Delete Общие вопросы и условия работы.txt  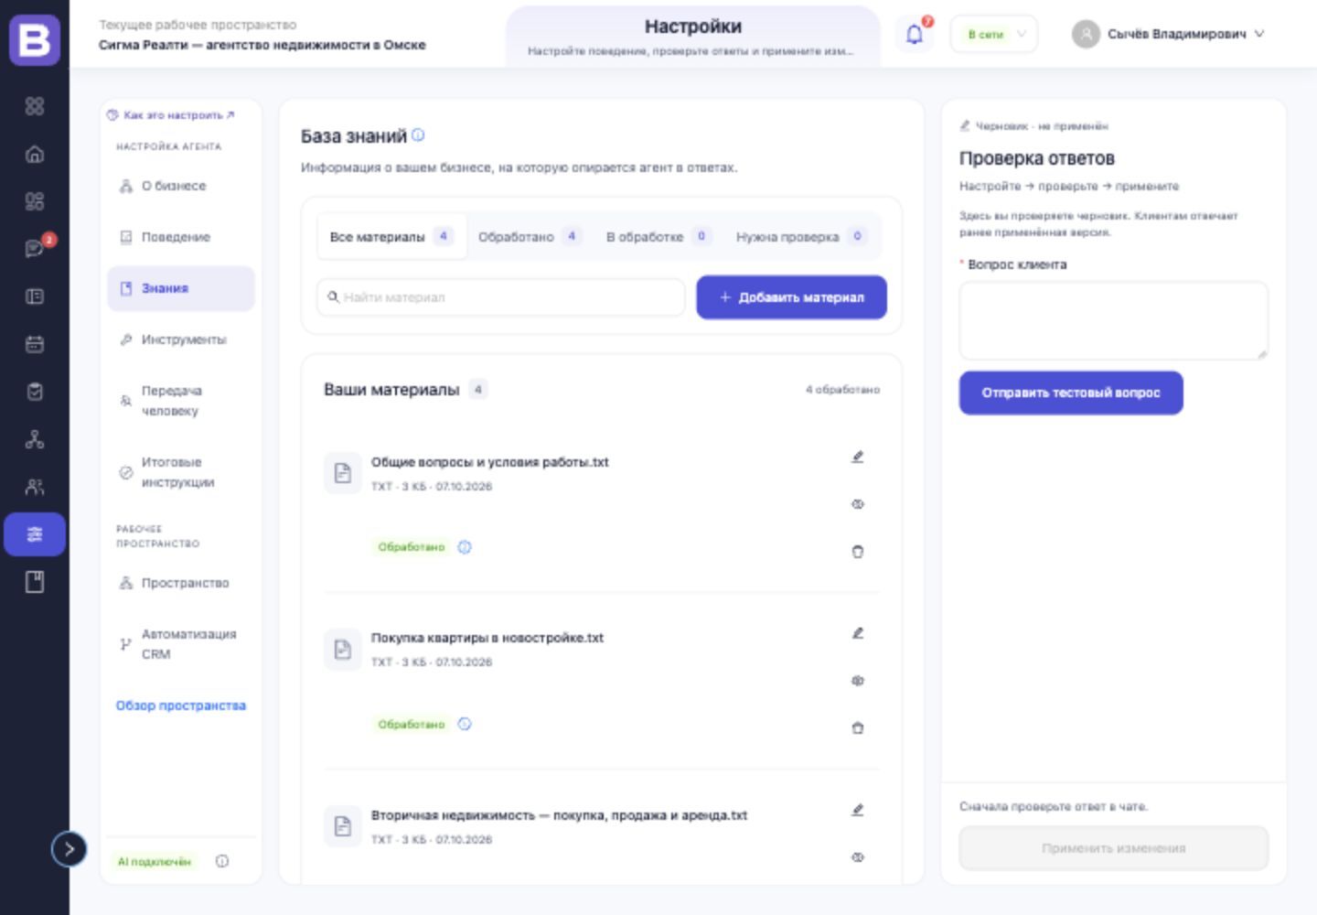click(x=858, y=552)
